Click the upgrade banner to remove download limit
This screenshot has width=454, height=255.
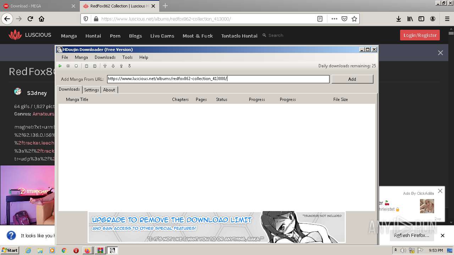(217, 227)
